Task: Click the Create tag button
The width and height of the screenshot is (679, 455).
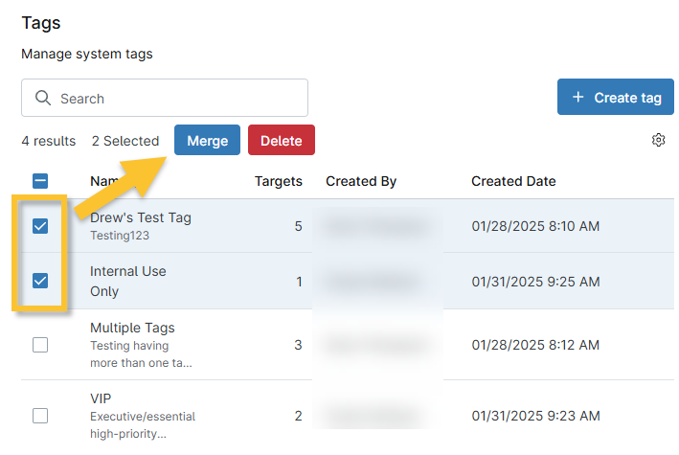Action: point(617,98)
